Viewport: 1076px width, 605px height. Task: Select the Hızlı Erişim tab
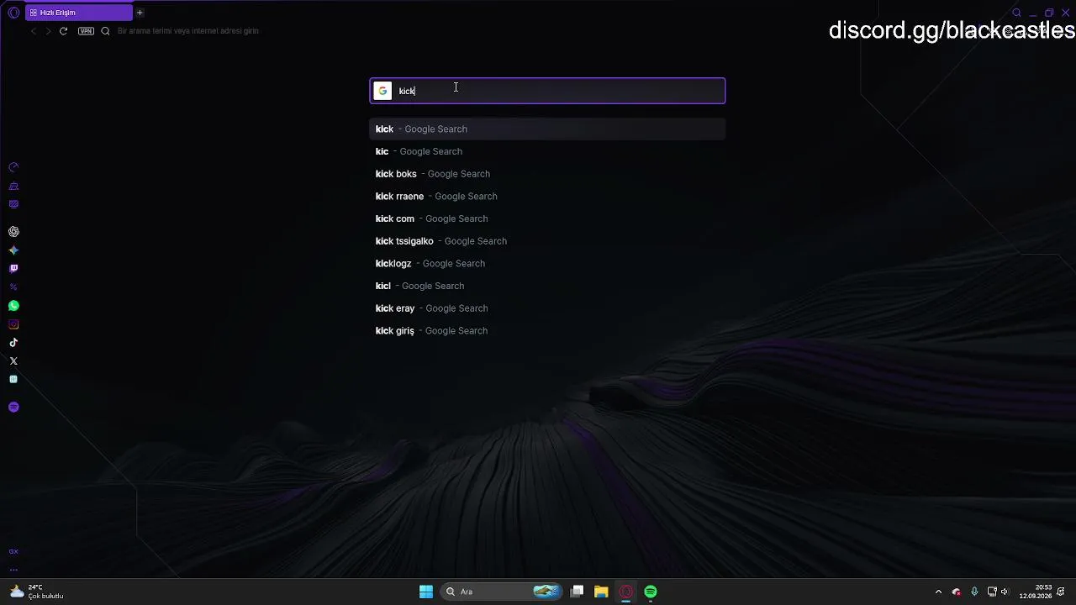click(x=78, y=13)
